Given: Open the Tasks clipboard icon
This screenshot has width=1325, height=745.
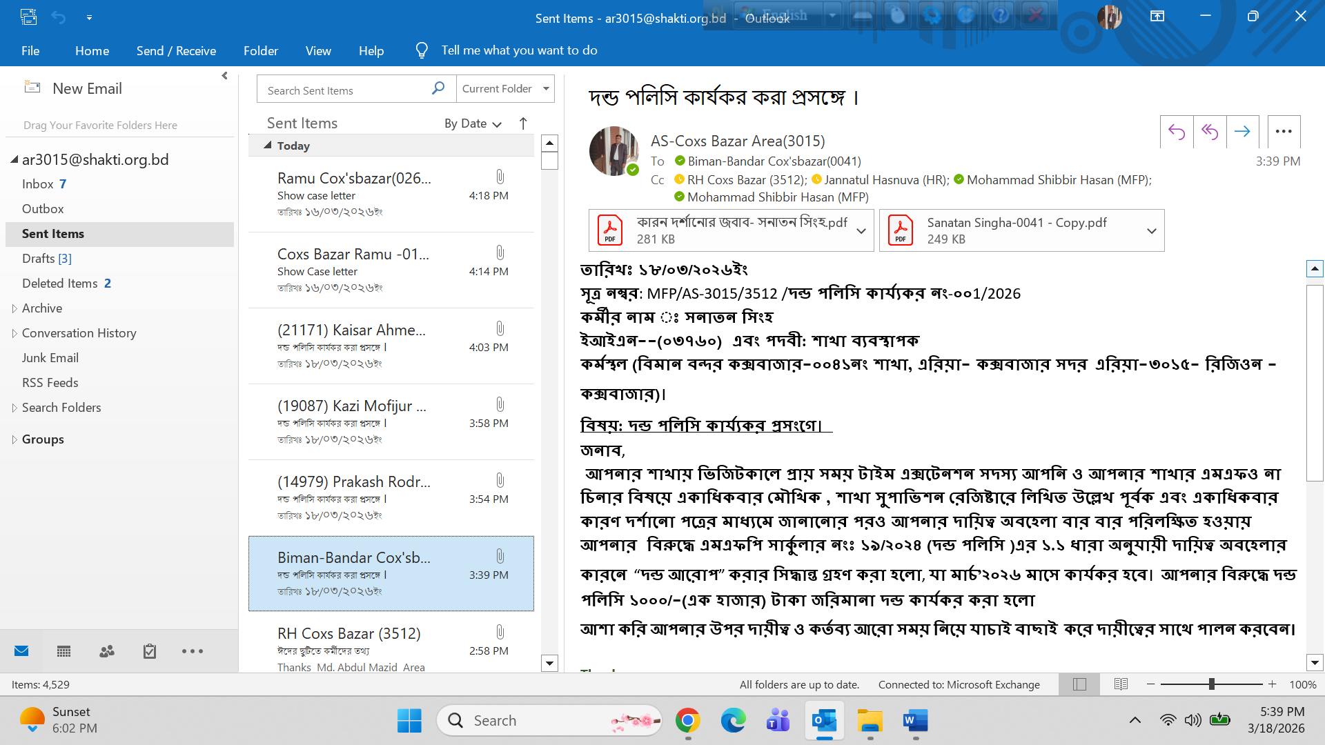Looking at the screenshot, I should [x=150, y=651].
